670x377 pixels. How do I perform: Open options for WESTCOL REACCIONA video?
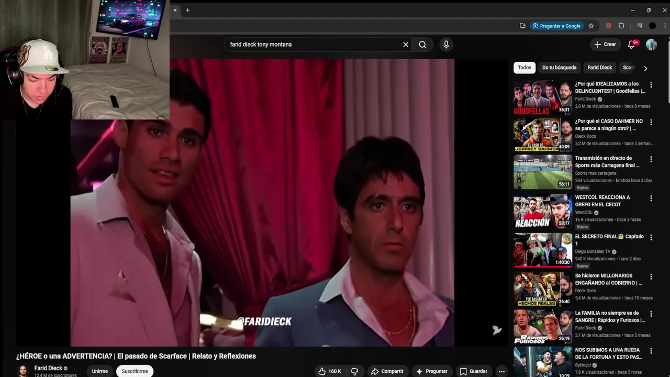tap(651, 198)
